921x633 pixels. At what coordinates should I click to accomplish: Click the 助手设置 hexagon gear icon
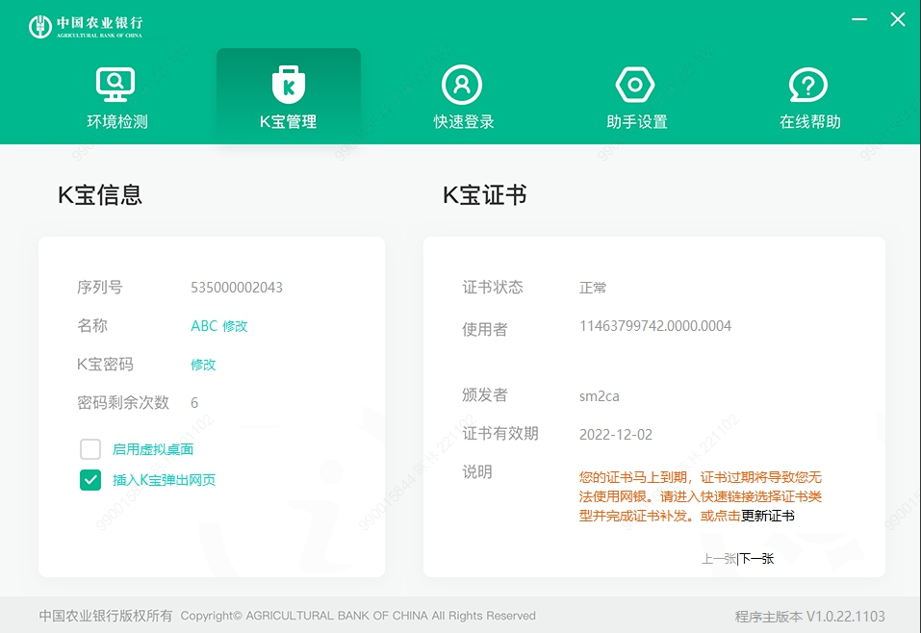click(635, 85)
